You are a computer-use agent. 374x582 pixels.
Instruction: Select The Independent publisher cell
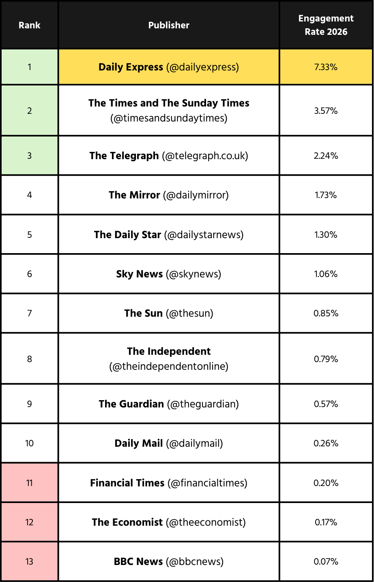point(169,359)
